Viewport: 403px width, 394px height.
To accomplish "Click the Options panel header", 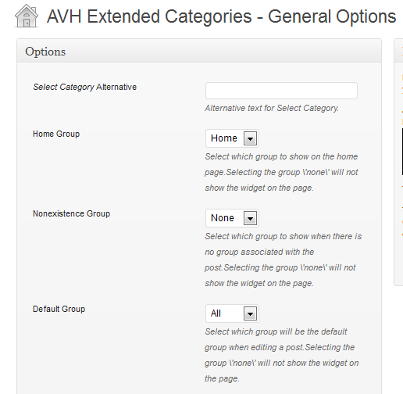I will pyautogui.click(x=199, y=51).
